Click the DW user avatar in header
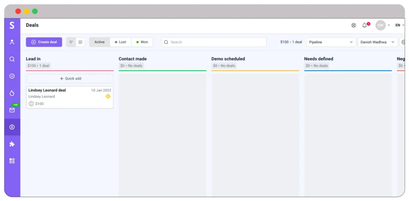Viewport: 409px width, 201px height. point(381,25)
